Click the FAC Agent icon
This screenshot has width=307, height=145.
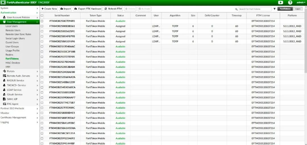[5, 104]
